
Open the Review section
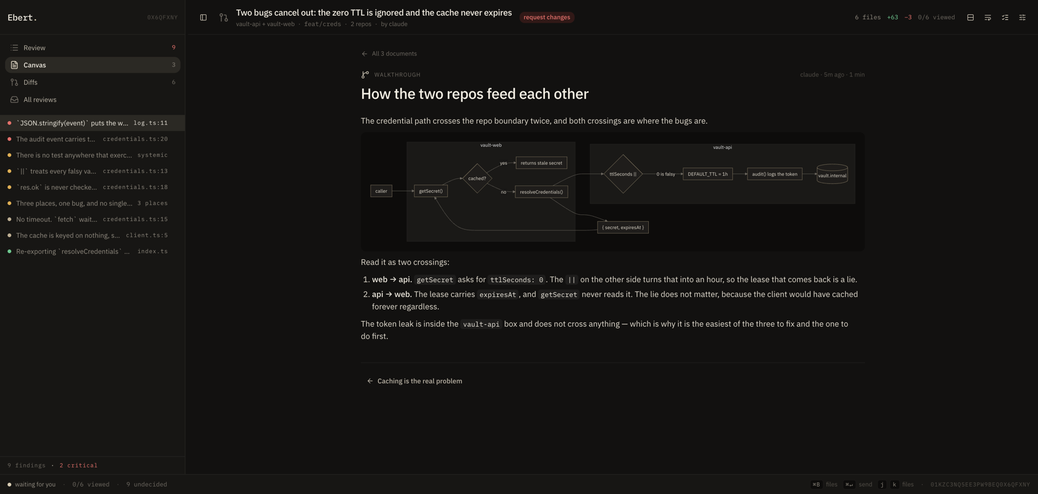click(93, 48)
